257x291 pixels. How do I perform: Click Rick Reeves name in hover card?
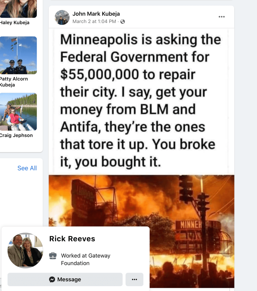click(72, 239)
